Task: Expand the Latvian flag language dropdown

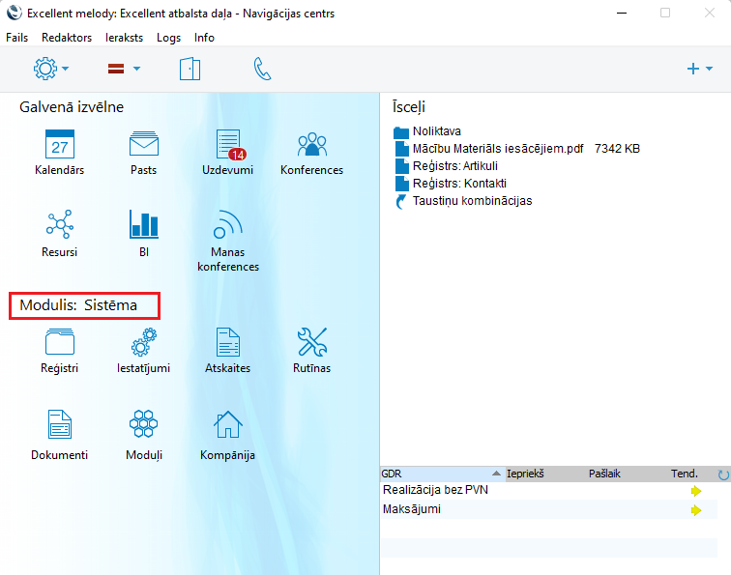Action: click(124, 69)
